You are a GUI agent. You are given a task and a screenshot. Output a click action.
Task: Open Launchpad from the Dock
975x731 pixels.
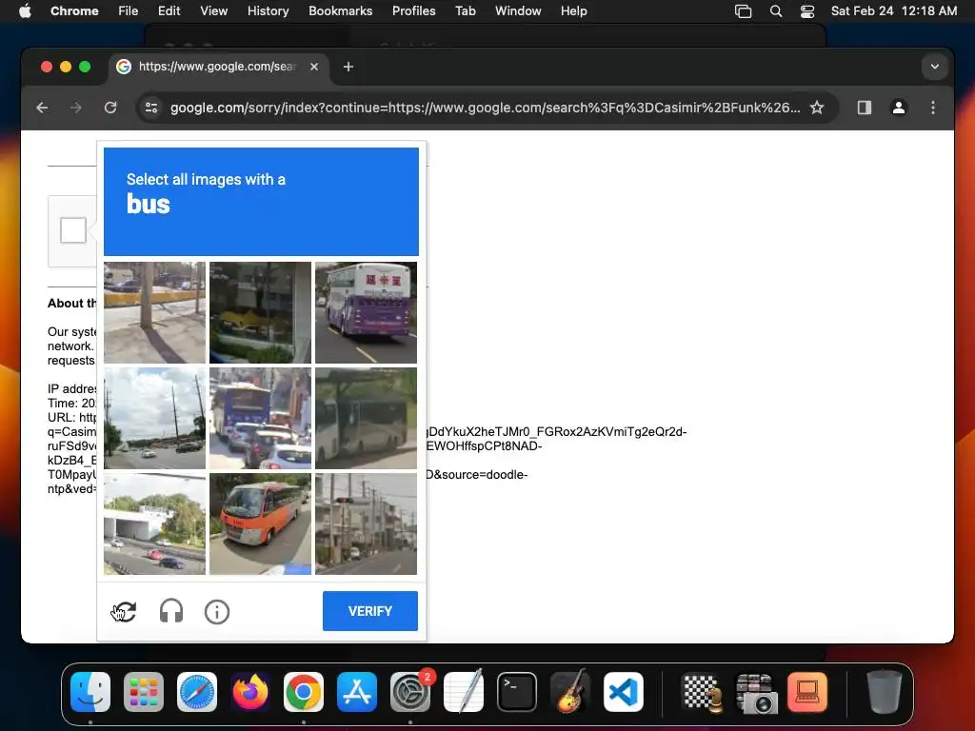(x=144, y=692)
